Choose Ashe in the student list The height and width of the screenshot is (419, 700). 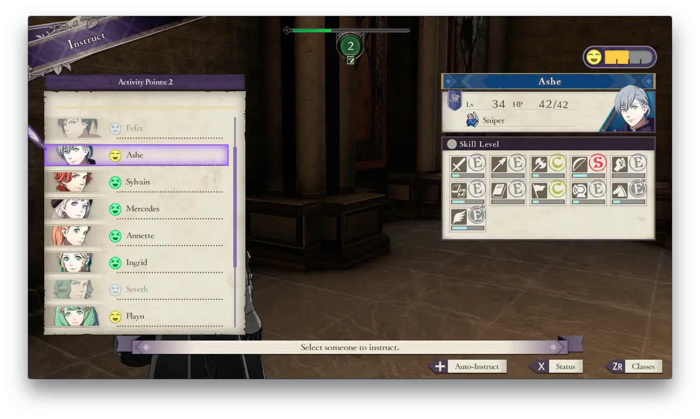pyautogui.click(x=136, y=155)
